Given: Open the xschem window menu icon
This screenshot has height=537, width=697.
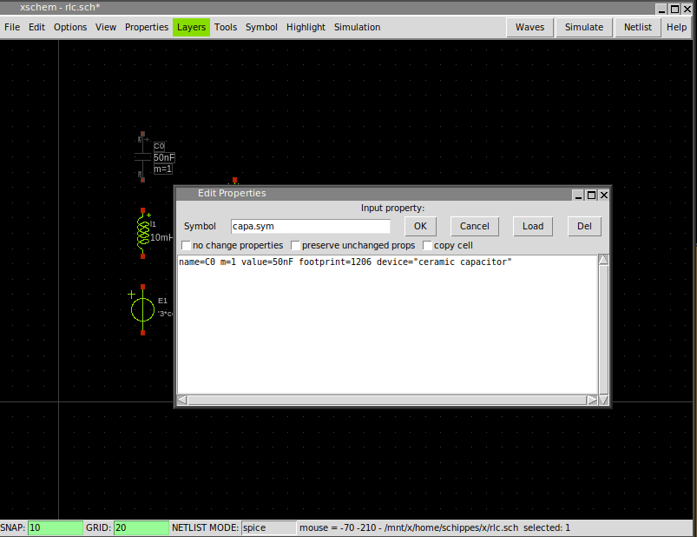Looking at the screenshot, I should click(x=9, y=6).
